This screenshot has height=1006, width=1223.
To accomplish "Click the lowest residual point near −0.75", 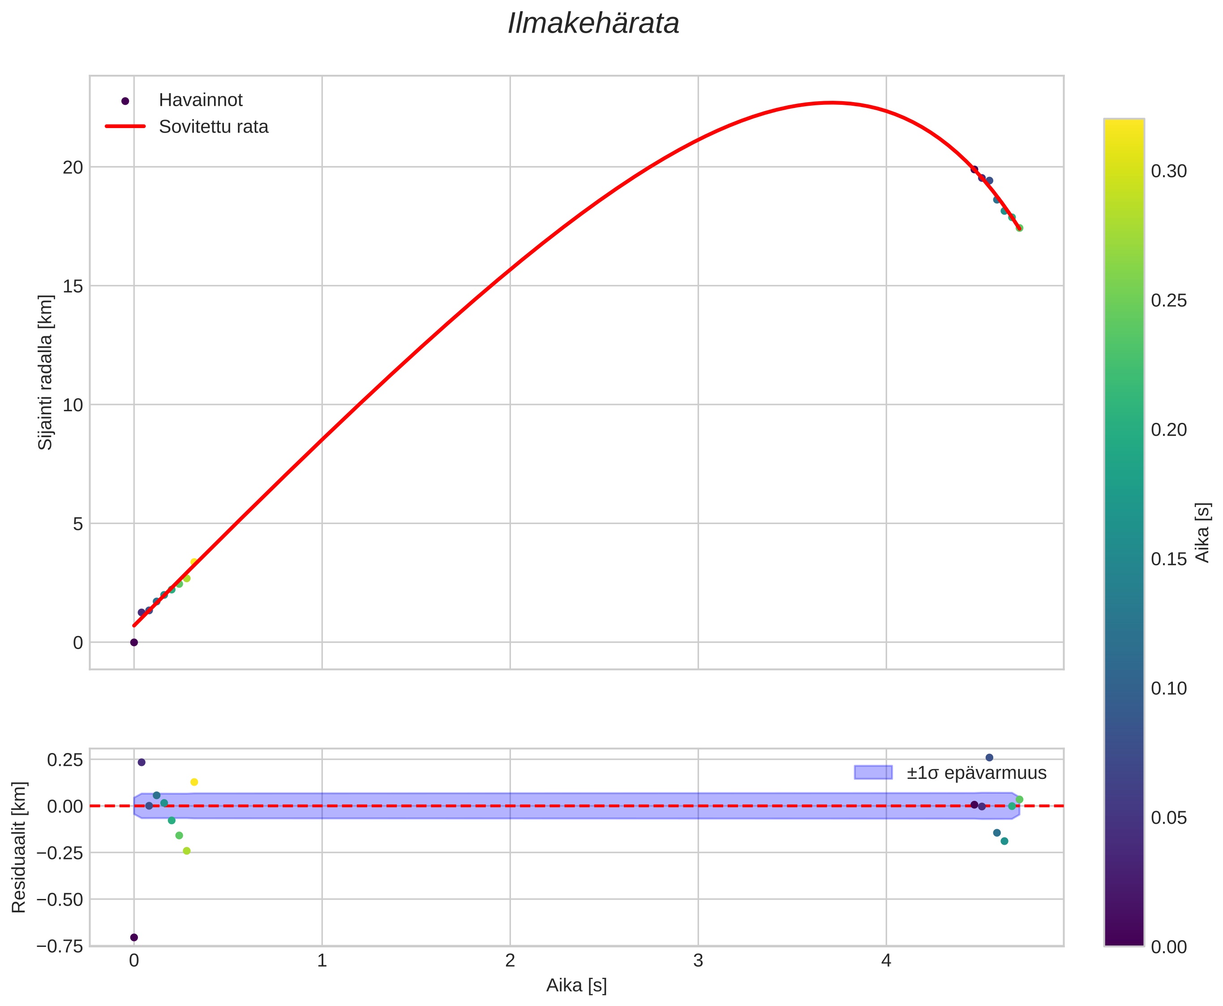I will point(134,937).
